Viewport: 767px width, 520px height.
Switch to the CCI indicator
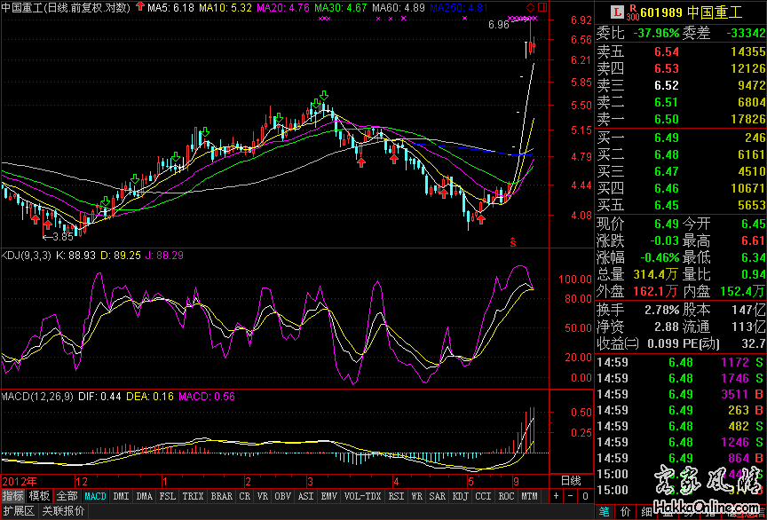(x=483, y=496)
